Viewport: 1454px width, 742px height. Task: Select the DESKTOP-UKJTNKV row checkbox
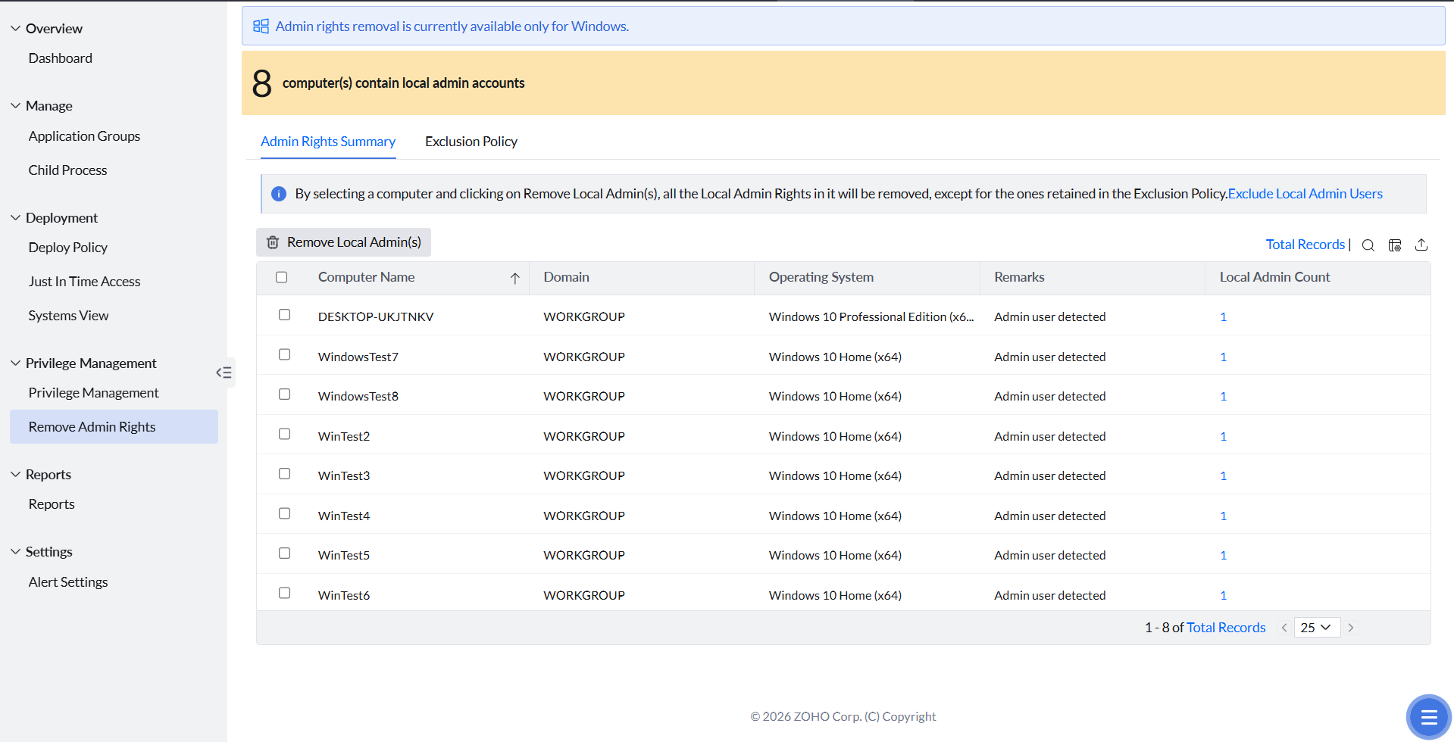285,315
